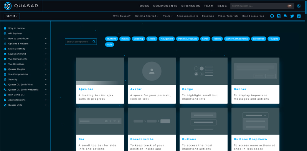Expand Style & Identity arrow

46,49
